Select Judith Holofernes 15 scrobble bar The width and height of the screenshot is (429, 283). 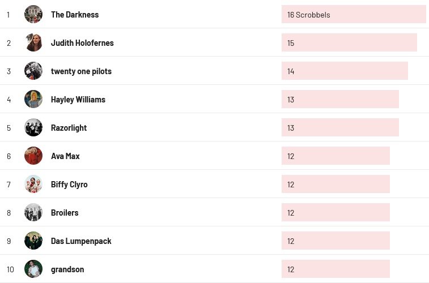tap(349, 43)
